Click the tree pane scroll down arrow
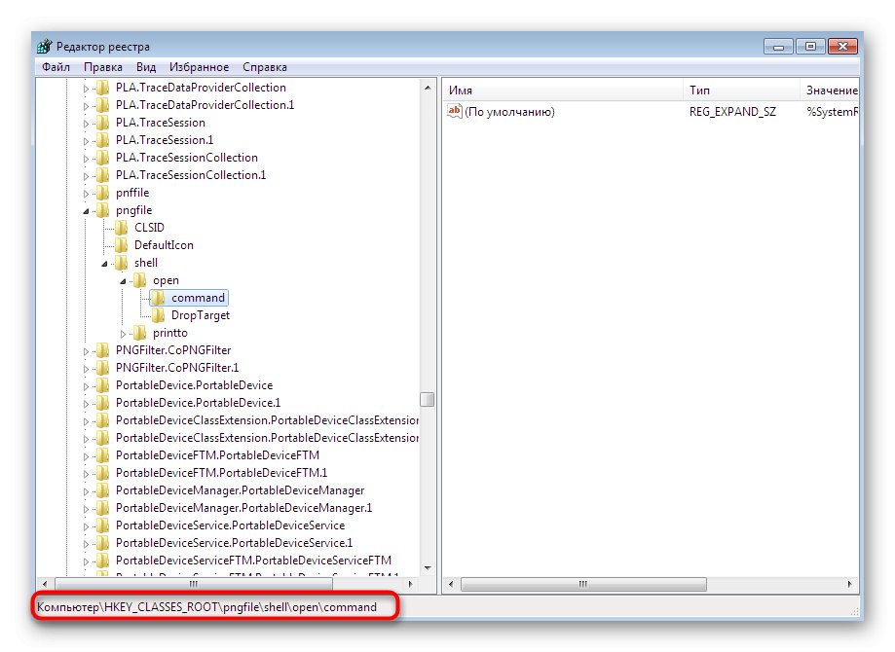 [428, 568]
